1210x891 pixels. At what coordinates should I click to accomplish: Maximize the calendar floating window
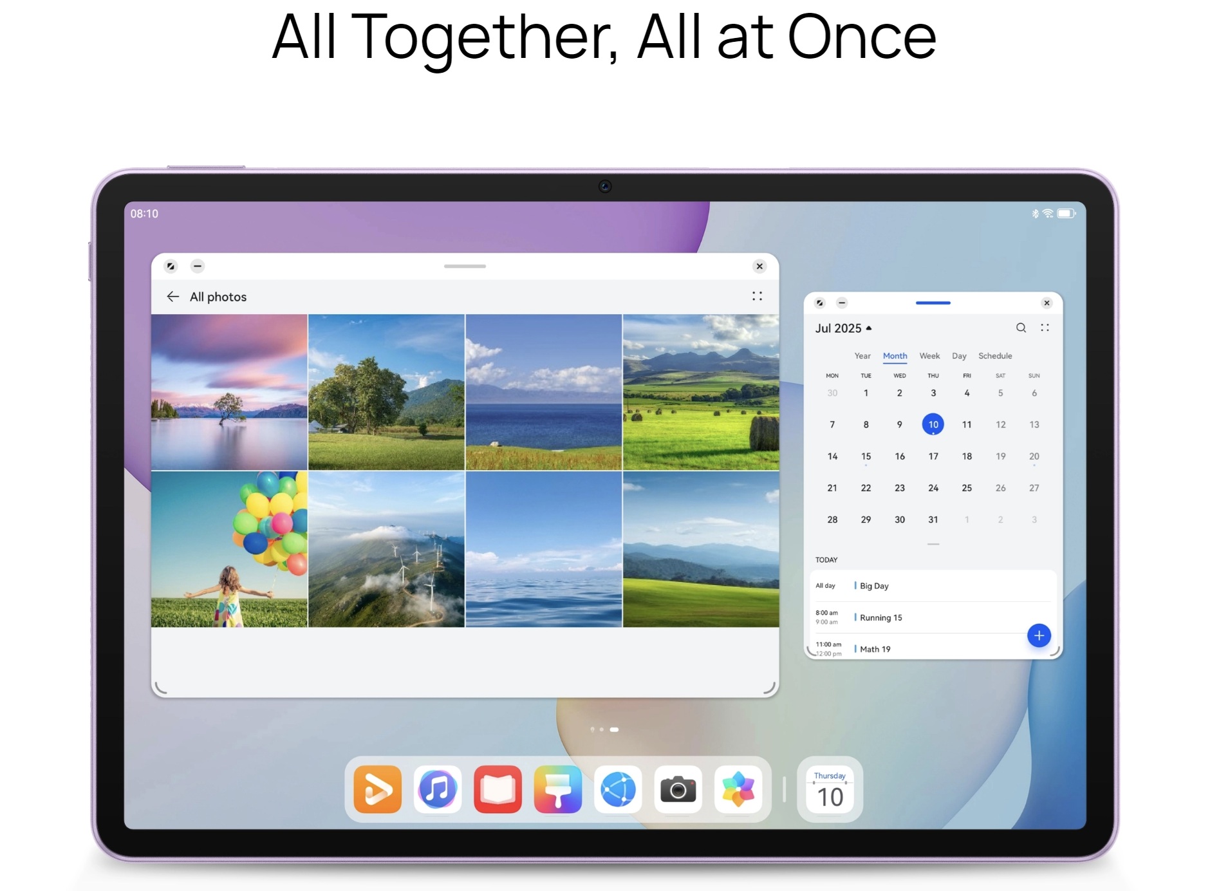pos(819,303)
